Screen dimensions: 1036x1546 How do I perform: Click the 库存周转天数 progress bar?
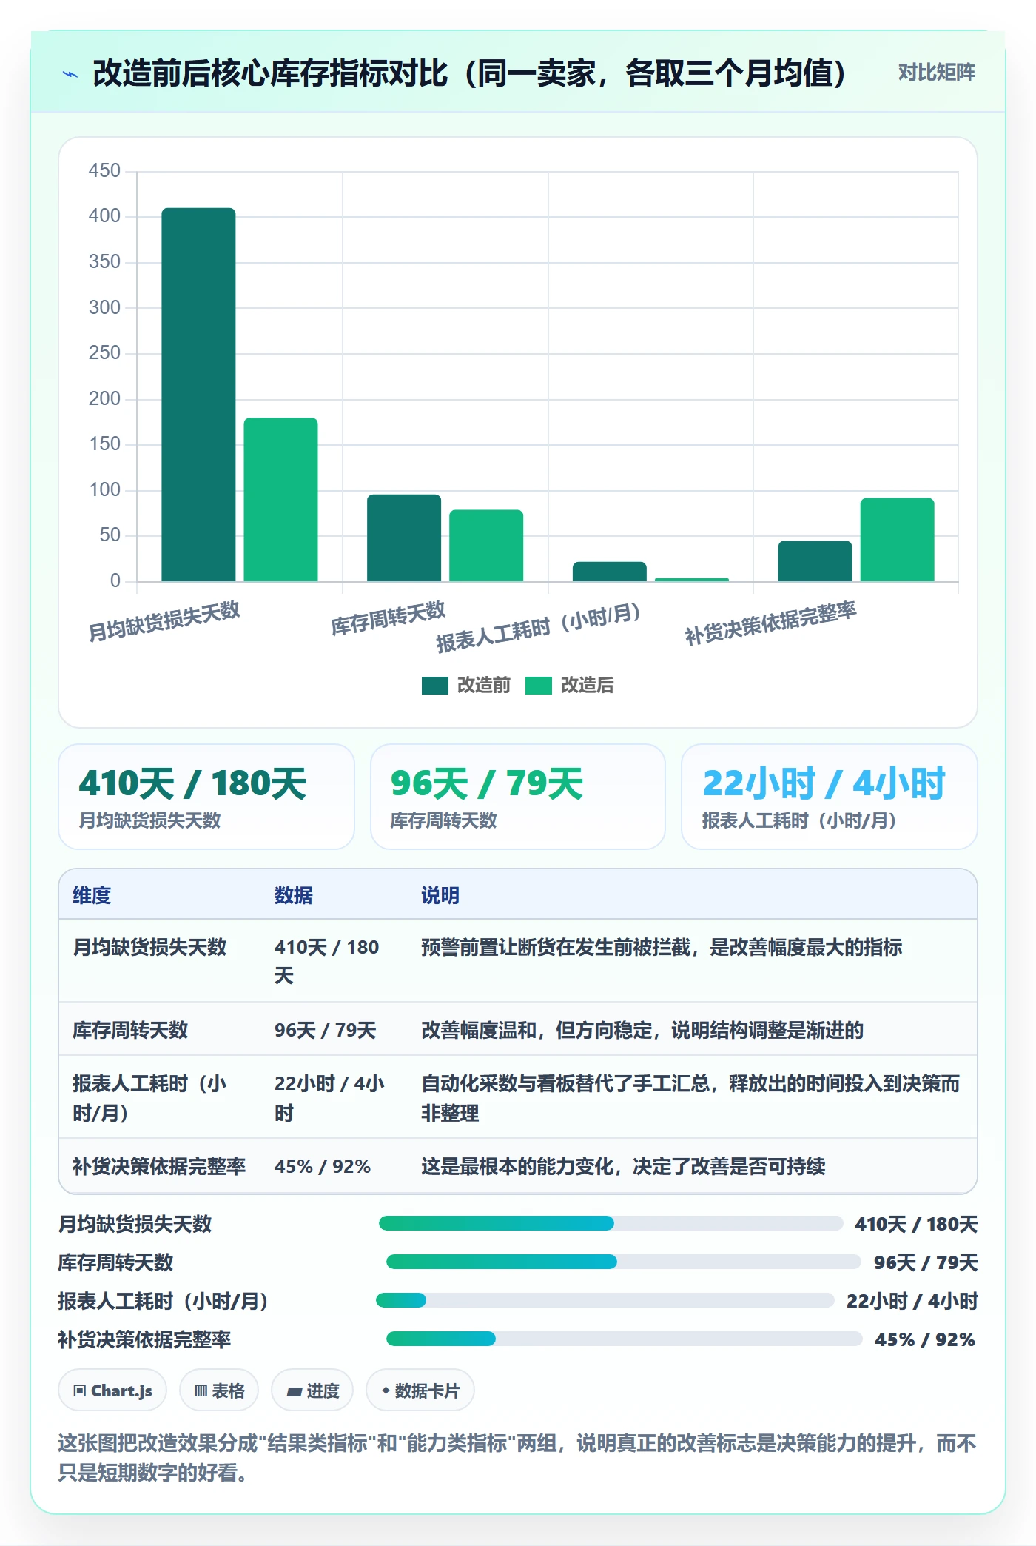pos(623,1262)
